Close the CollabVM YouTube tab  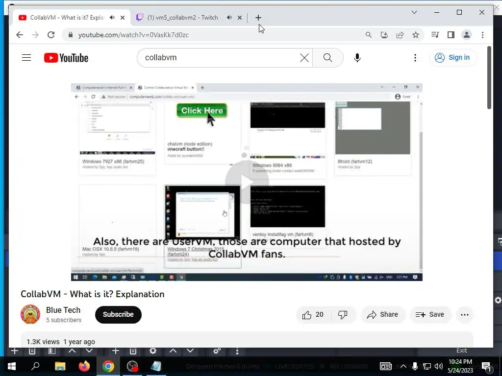122,18
